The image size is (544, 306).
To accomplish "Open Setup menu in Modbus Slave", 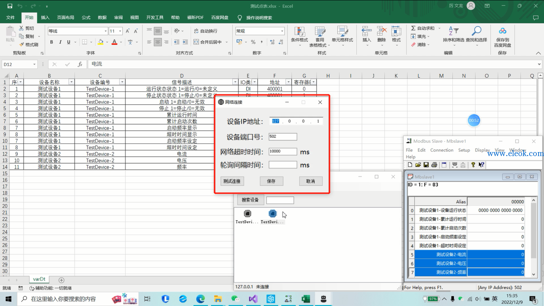I will tap(464, 150).
